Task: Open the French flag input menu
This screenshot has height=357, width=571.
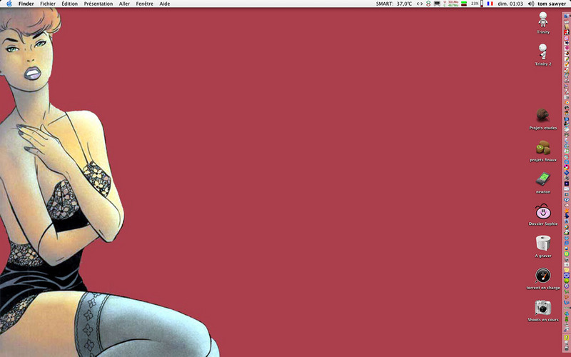Action: 490,4
